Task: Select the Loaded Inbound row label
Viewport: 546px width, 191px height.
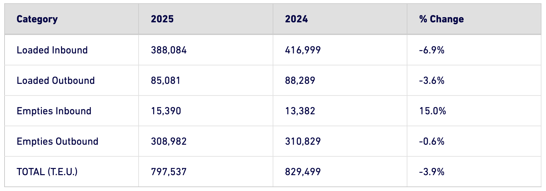Action: (52, 50)
